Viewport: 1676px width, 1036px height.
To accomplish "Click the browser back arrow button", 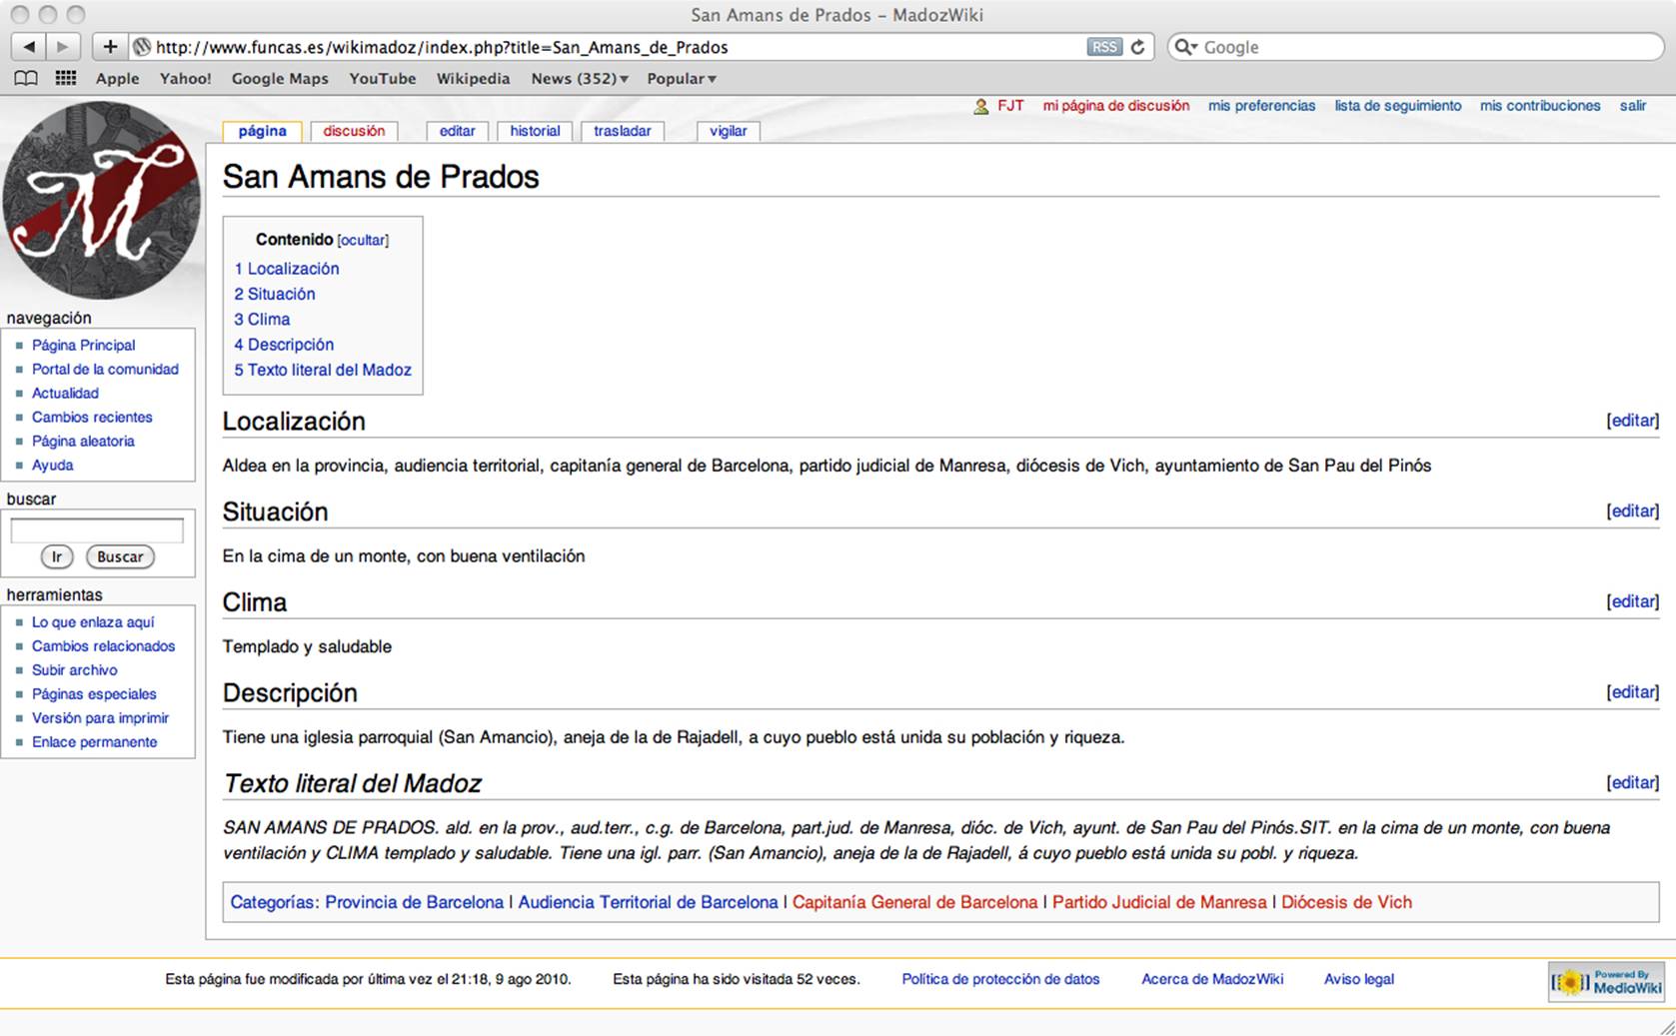I will click(x=28, y=47).
